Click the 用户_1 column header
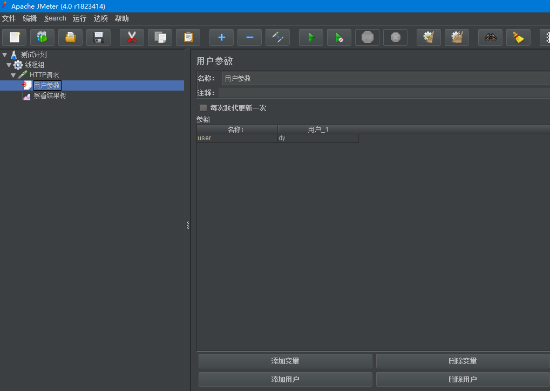Viewport: 550px width, 391px height. pyautogui.click(x=318, y=129)
